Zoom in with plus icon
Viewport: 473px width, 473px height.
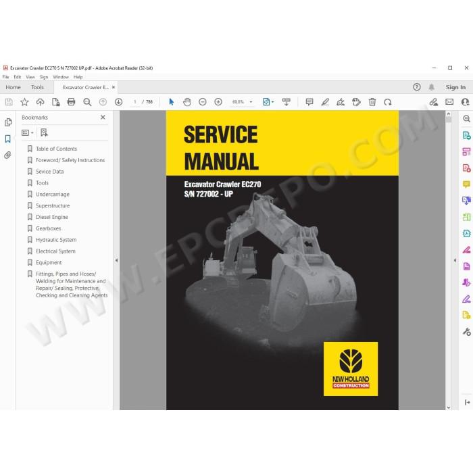coord(218,102)
